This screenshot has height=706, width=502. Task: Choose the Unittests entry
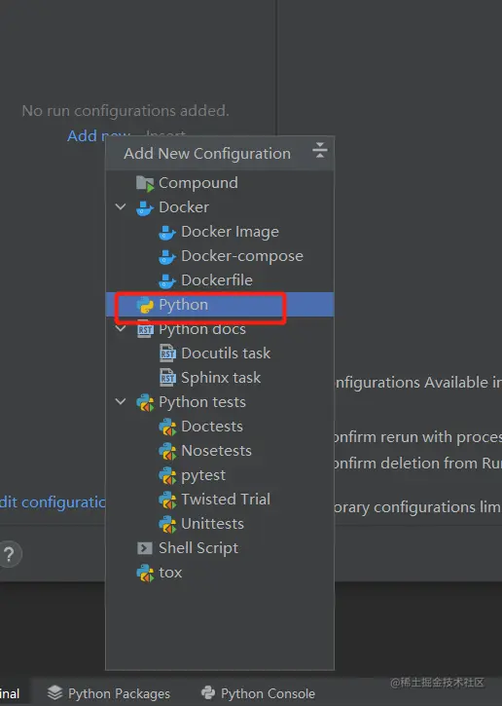[220, 524]
